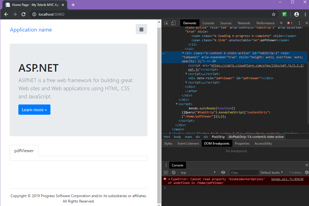Open Chrome's three-dot menu
Image resolution: width=309 pixels, height=206 pixels.
(x=305, y=14)
